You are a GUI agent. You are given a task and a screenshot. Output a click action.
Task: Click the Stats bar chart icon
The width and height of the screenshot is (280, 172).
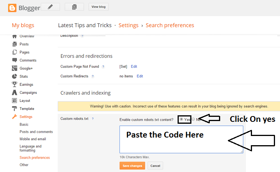[15, 76]
